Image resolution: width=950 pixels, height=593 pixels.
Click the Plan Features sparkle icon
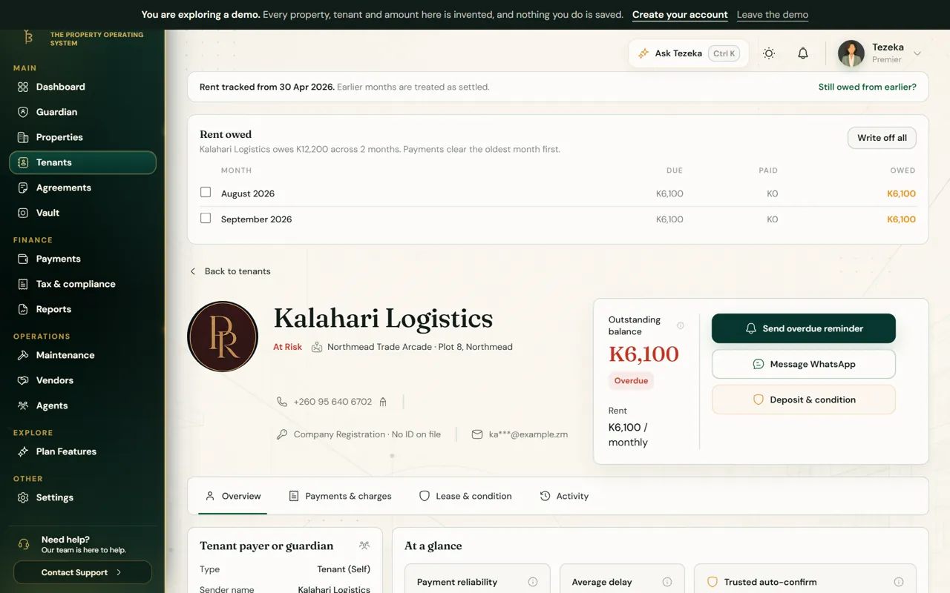(23, 451)
